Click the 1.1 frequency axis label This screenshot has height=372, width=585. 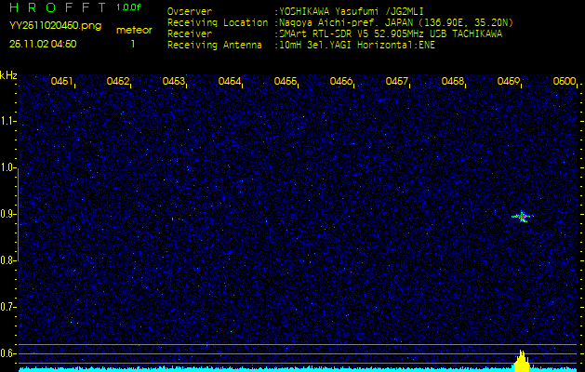pyautogui.click(x=8, y=121)
